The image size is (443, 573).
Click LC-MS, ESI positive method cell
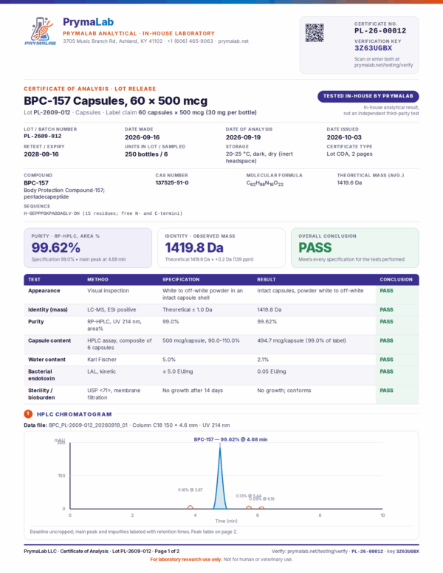[111, 310]
